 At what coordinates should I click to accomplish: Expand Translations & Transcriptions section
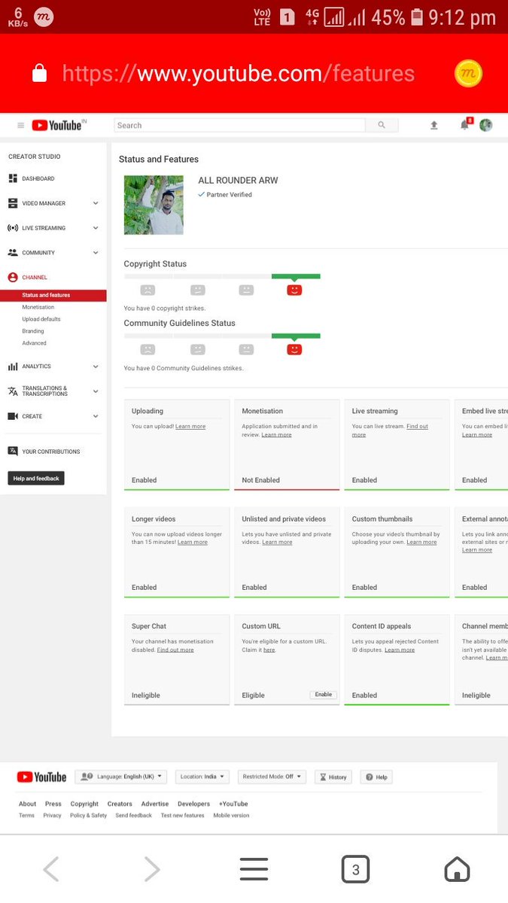(x=96, y=391)
